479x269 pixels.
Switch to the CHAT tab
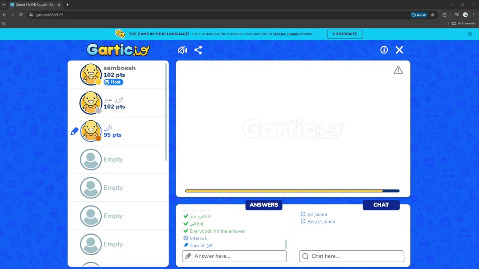point(381,205)
